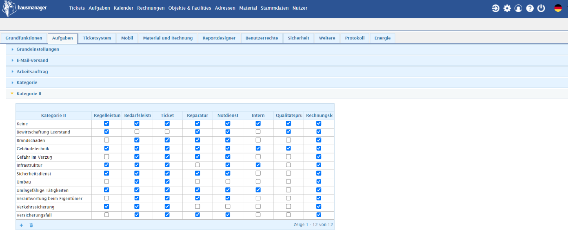Open the Kalender menu

click(x=124, y=8)
